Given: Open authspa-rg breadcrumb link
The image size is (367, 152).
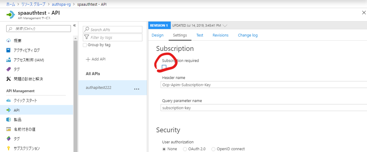Looking at the screenshot, I should [x=61, y=4].
